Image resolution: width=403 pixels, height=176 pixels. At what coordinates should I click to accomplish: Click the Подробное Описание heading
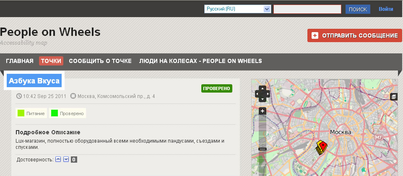click(x=48, y=132)
